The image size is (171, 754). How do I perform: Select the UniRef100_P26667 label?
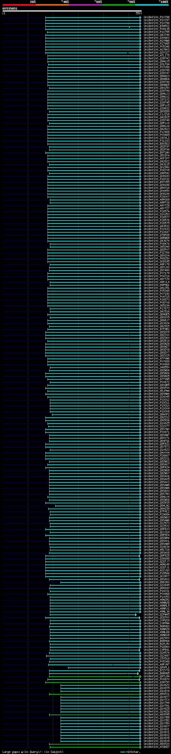(156, 456)
